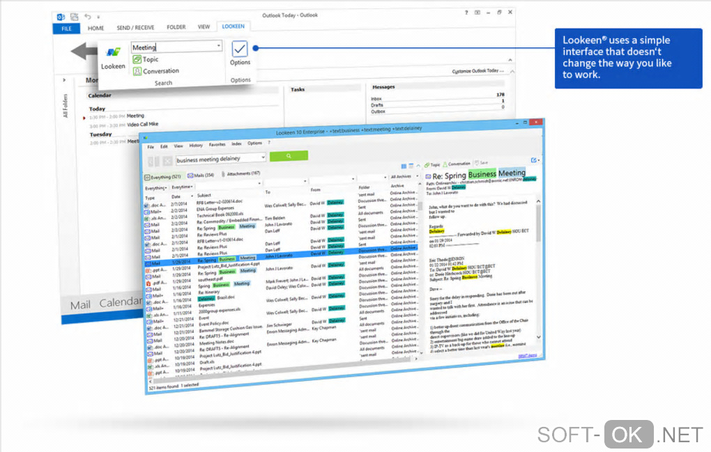Open the ? help menu in Lookeen
Screen dimensions: 711x452
tap(269, 143)
